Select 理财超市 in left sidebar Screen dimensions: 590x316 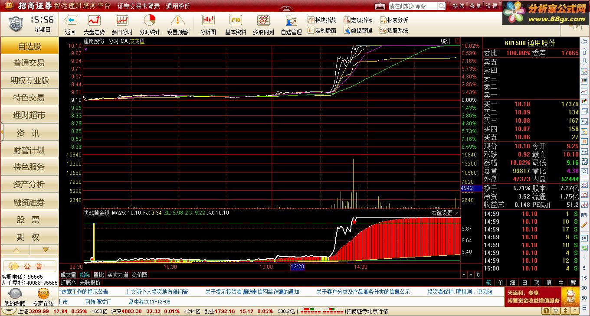pyautogui.click(x=29, y=115)
